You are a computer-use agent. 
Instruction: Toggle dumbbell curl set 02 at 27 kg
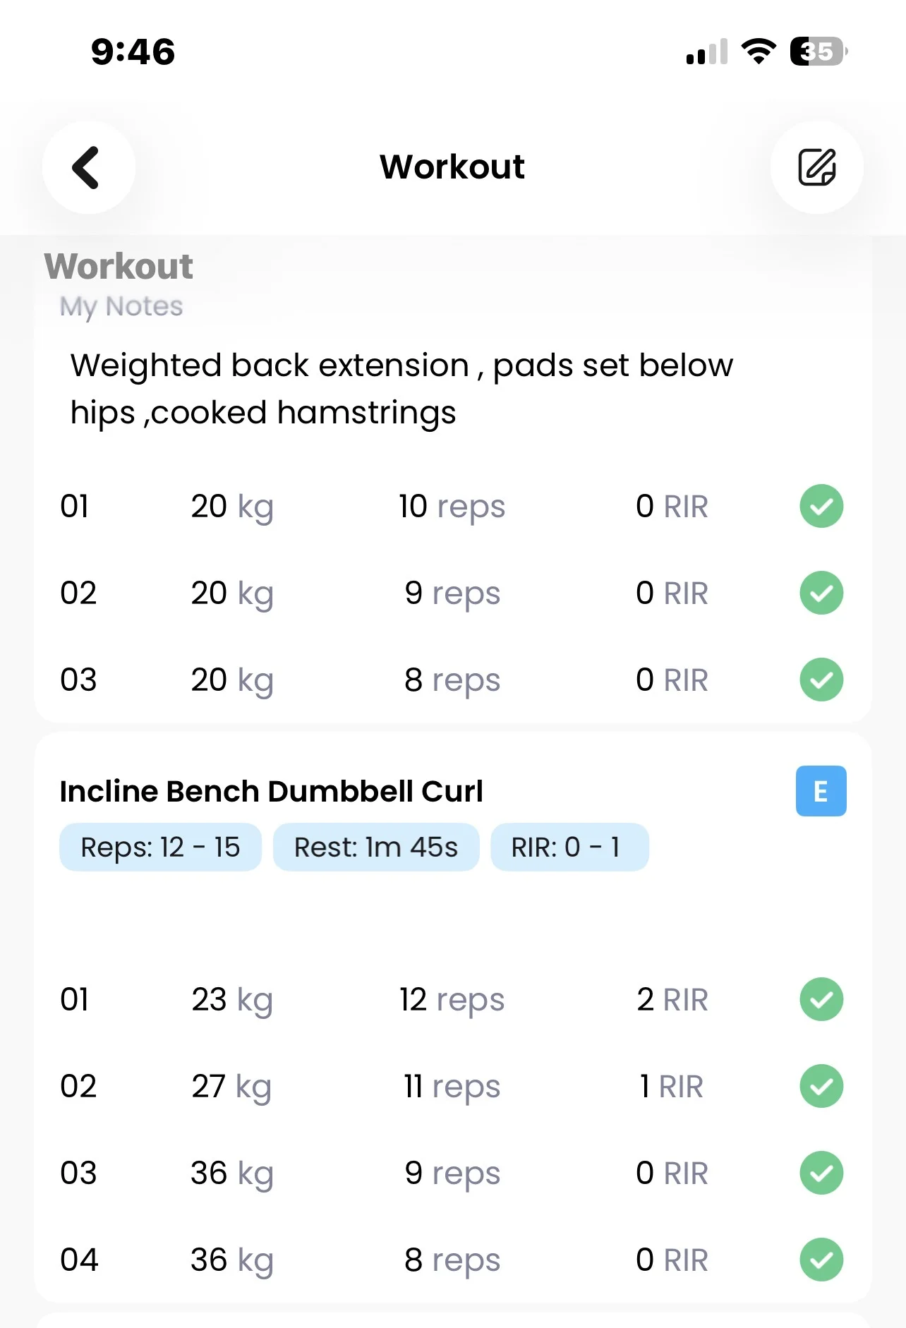(x=821, y=1086)
